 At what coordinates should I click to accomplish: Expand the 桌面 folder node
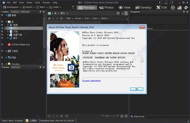click(6, 15)
